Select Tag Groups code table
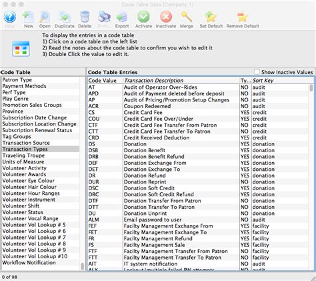 [x=41, y=136]
